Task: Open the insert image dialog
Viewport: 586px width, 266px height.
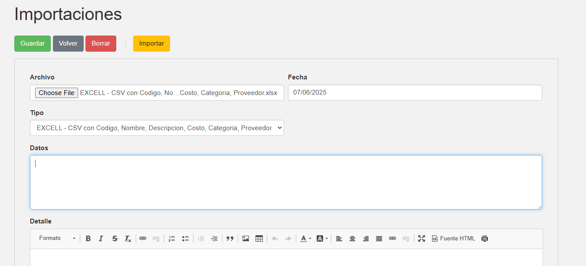Action: pos(246,239)
